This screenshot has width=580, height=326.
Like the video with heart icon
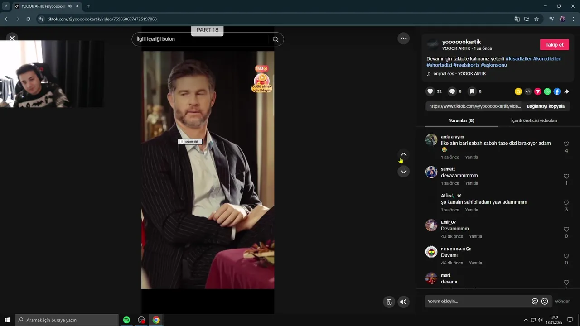coord(430,91)
